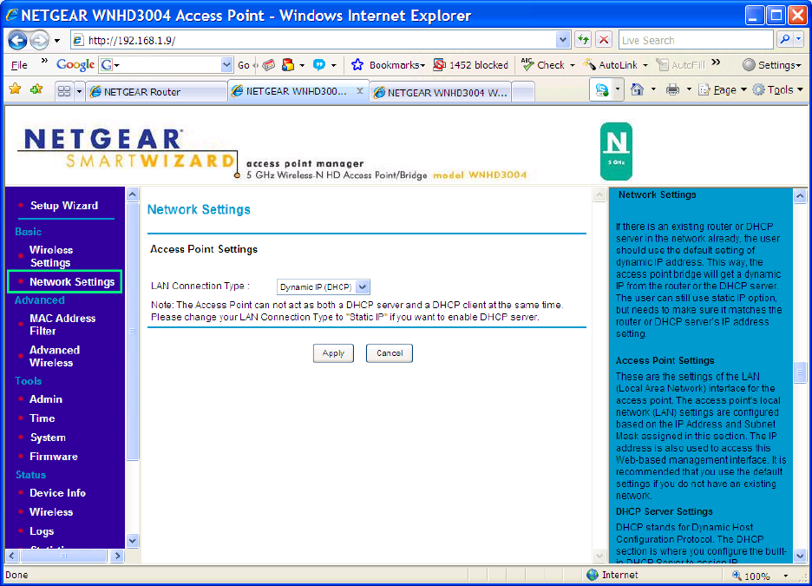Screen dimensions: 812x586
Task: Click the AutoLink icon
Action: 589,65
